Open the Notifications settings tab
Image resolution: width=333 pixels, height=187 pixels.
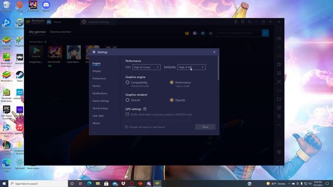click(x=100, y=94)
